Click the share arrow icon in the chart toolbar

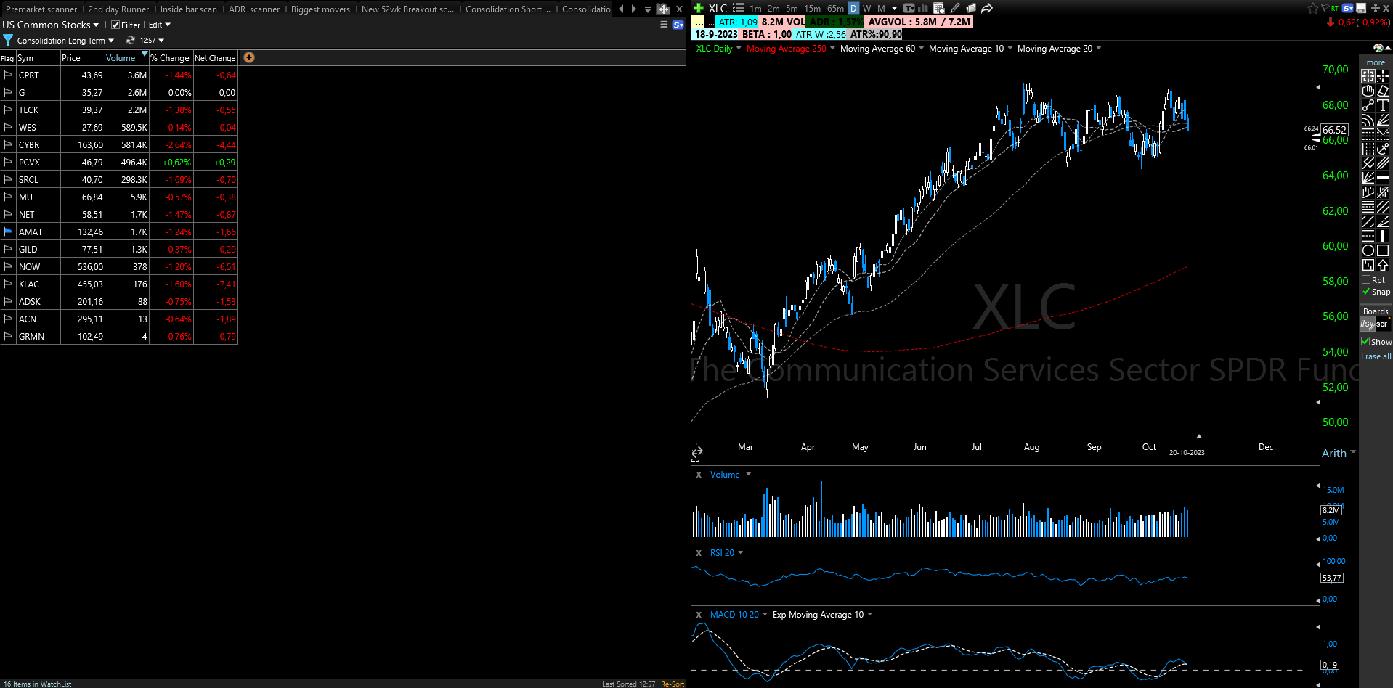pyautogui.click(x=987, y=8)
